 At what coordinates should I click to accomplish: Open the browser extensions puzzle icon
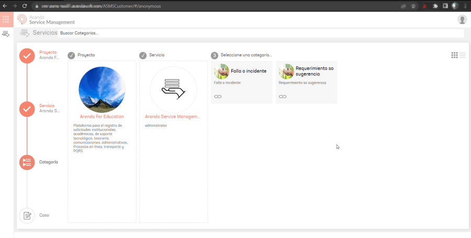click(435, 6)
